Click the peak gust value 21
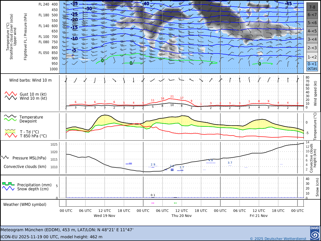Image resolution: width=321 pixels, height=241 pixels. tap(172, 96)
